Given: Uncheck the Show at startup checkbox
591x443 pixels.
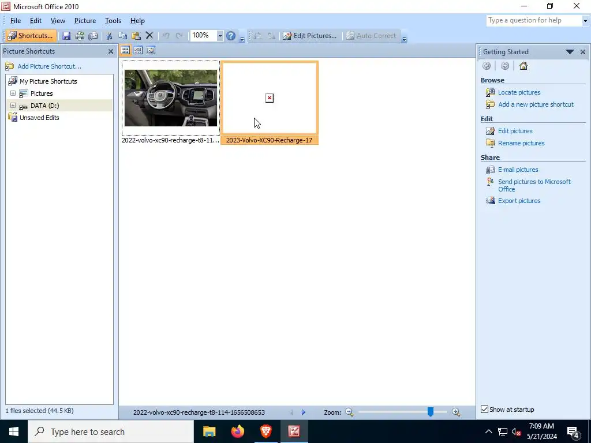Looking at the screenshot, I should pyautogui.click(x=485, y=409).
